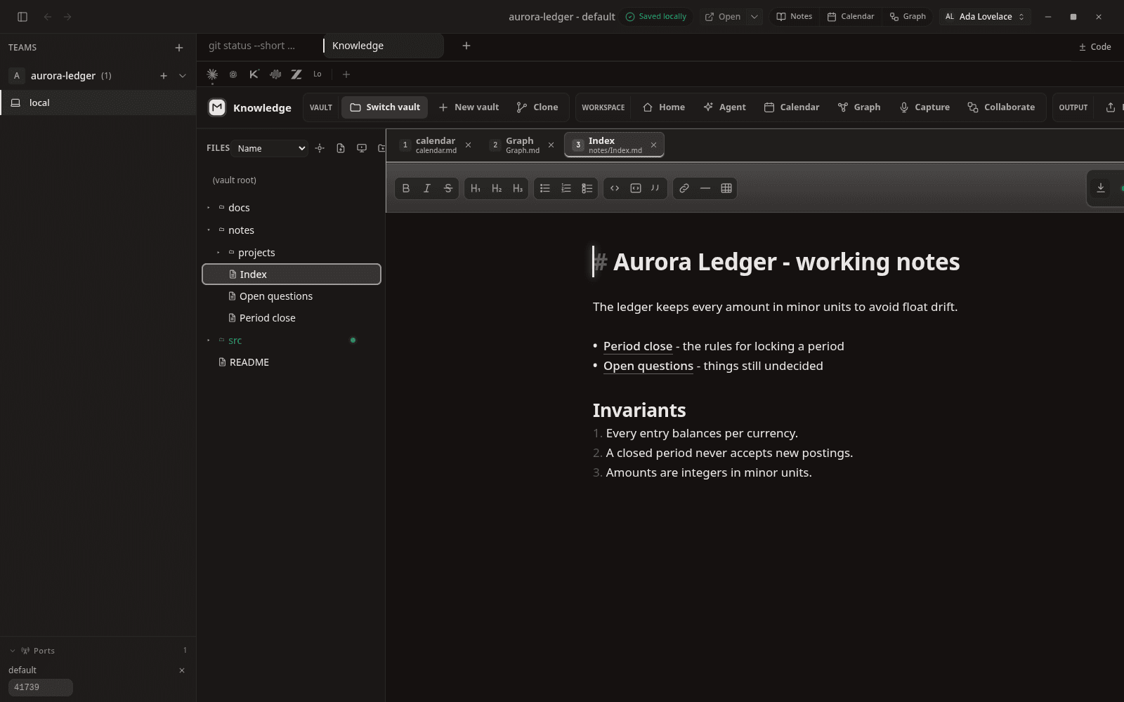Screen dimensions: 1124x702
Task: Click the locate active file crosshair icon
Action: click(x=320, y=148)
